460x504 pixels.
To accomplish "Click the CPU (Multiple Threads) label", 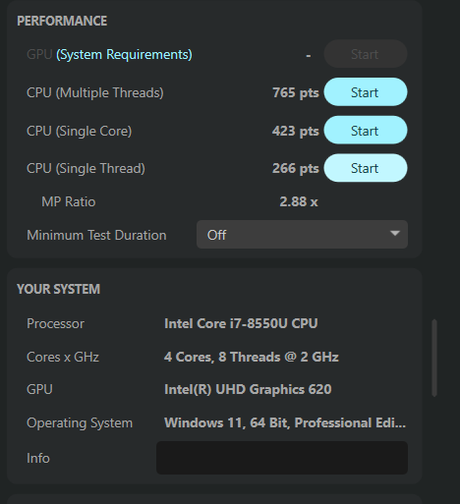I will pos(95,93).
